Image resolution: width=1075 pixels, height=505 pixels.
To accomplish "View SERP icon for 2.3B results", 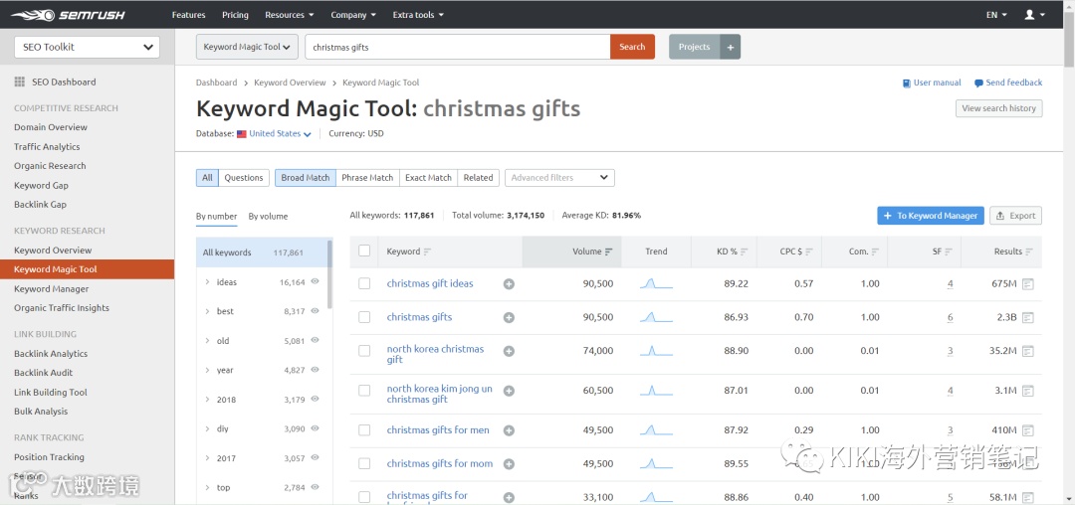I will click(x=1027, y=317).
